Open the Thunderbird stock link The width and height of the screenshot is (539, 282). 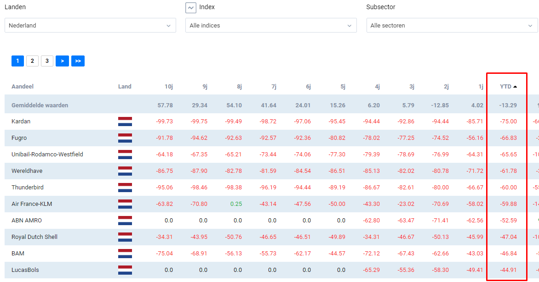pos(28,187)
